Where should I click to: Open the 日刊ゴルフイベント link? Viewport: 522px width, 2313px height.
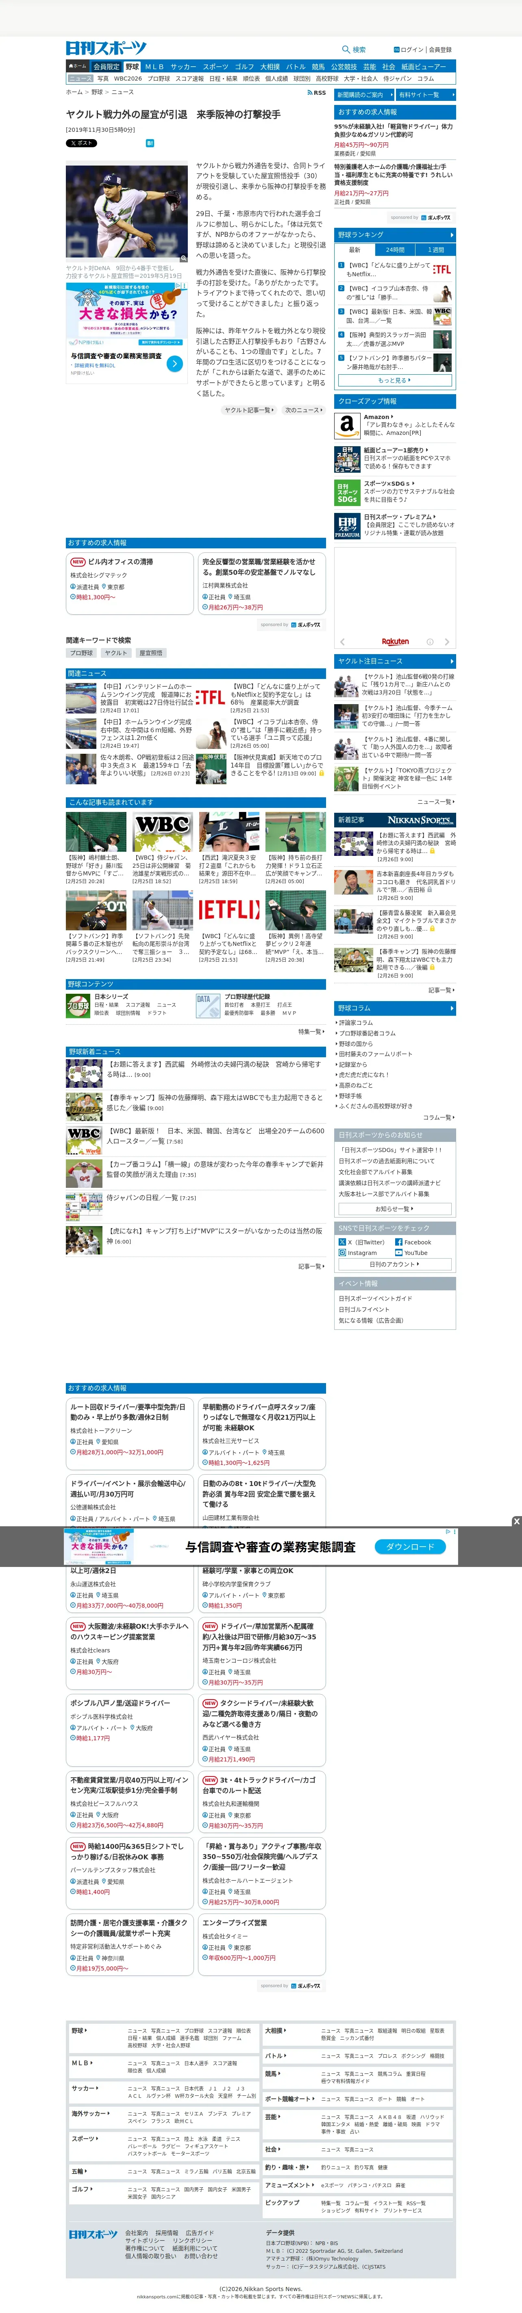tap(364, 1309)
